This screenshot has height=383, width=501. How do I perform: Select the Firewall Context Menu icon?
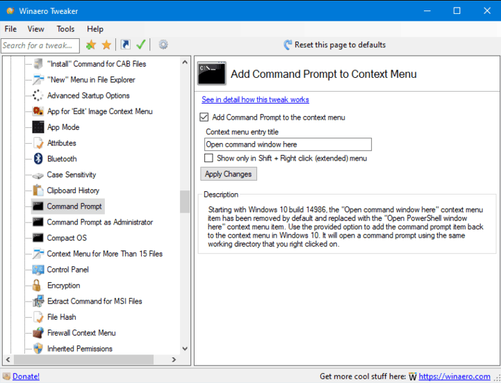pos(38,333)
